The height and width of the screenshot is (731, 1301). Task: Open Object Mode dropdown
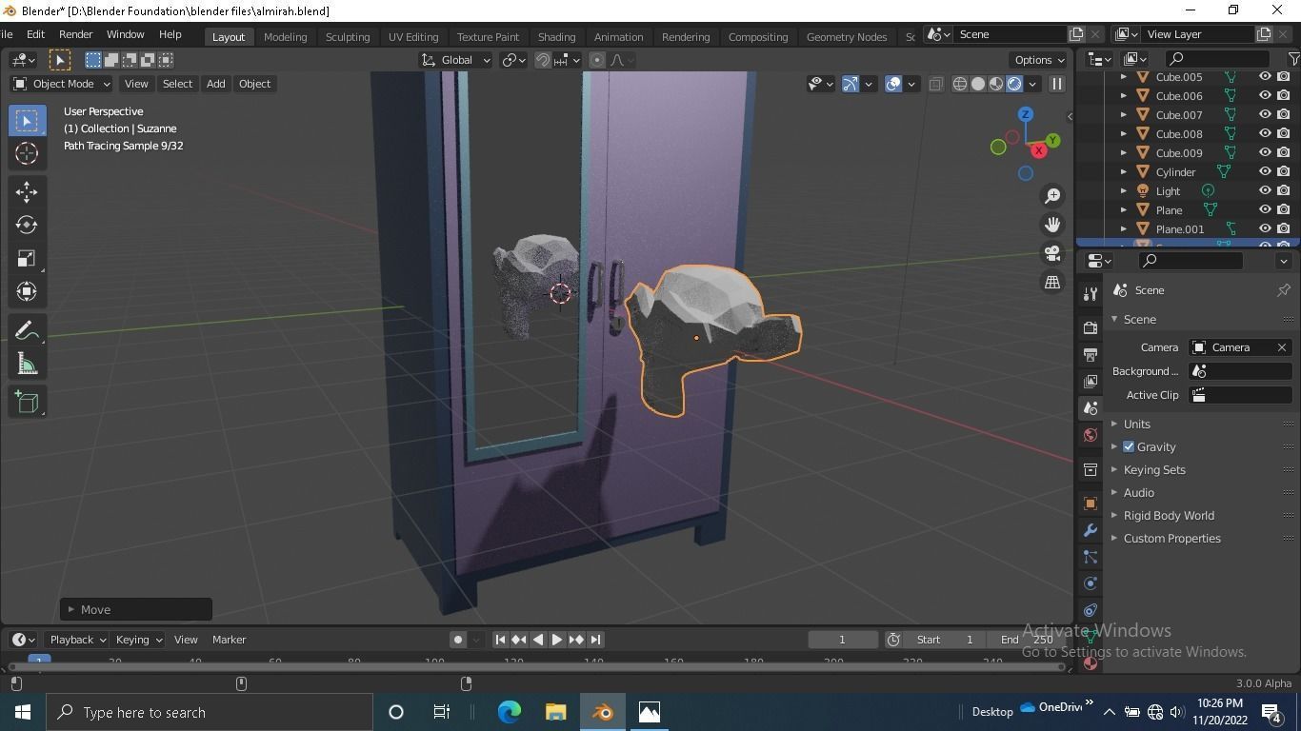pos(62,84)
